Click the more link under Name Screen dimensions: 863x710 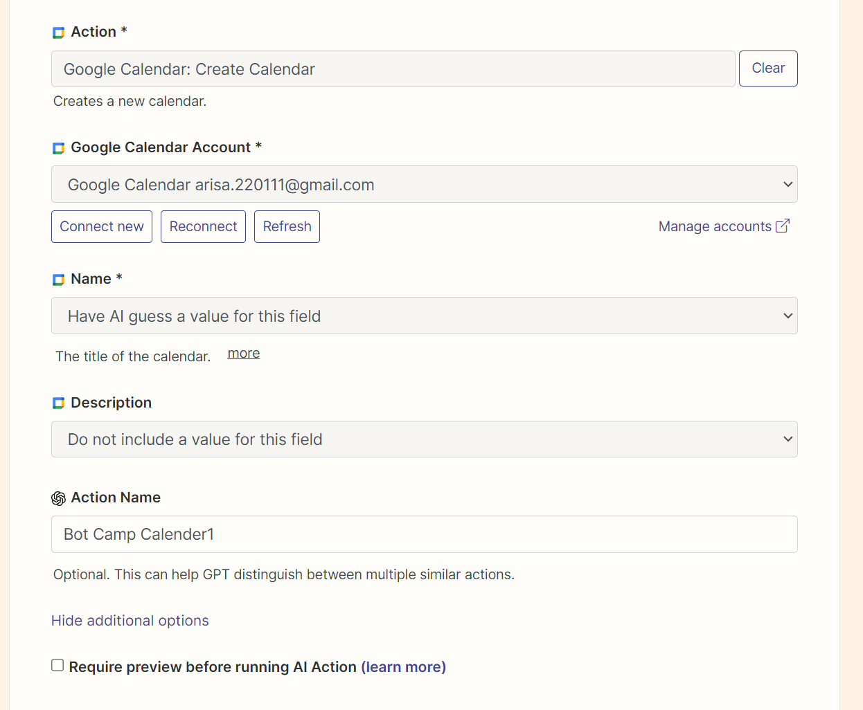(x=244, y=354)
